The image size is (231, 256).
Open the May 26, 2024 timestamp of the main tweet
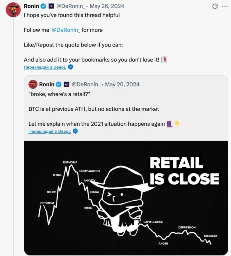(107, 6)
